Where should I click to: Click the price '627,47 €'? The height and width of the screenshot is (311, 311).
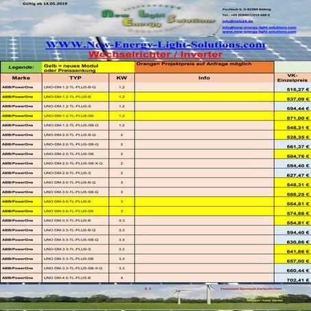[298, 175]
